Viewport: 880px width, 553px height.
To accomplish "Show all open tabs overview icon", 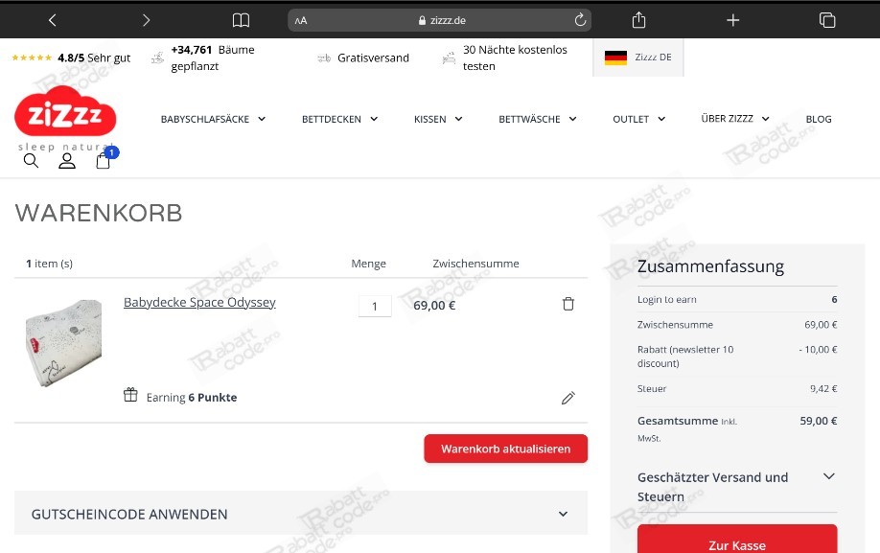I will click(827, 20).
